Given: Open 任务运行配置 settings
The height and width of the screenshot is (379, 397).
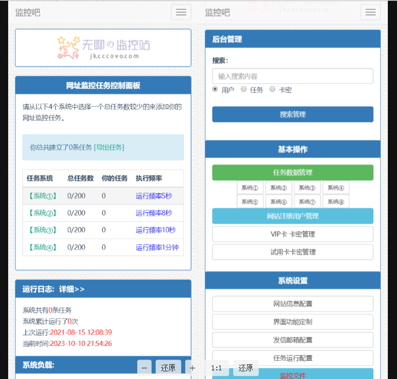Looking at the screenshot, I should 293,358.
